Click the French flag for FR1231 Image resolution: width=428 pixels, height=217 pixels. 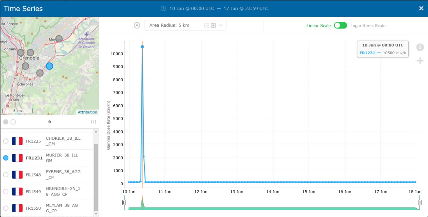tap(17, 158)
